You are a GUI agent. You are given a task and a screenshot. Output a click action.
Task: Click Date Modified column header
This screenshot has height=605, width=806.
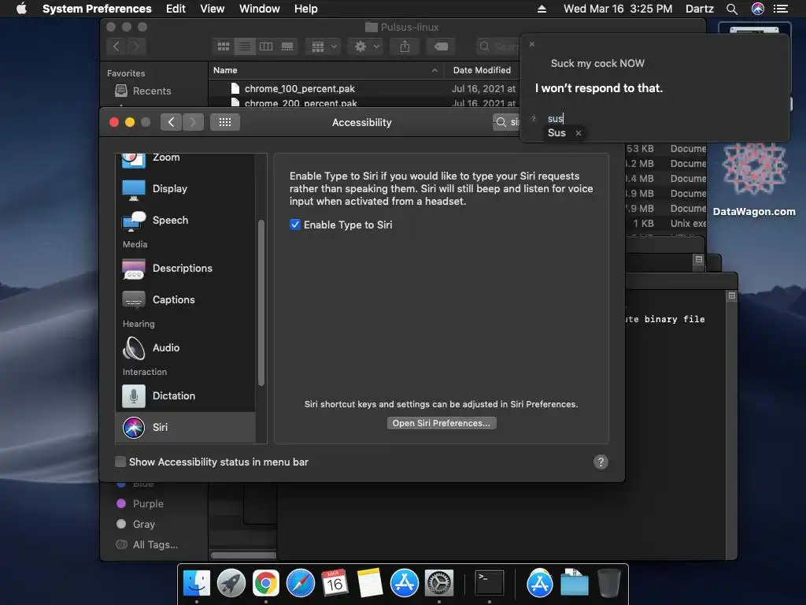coord(482,70)
